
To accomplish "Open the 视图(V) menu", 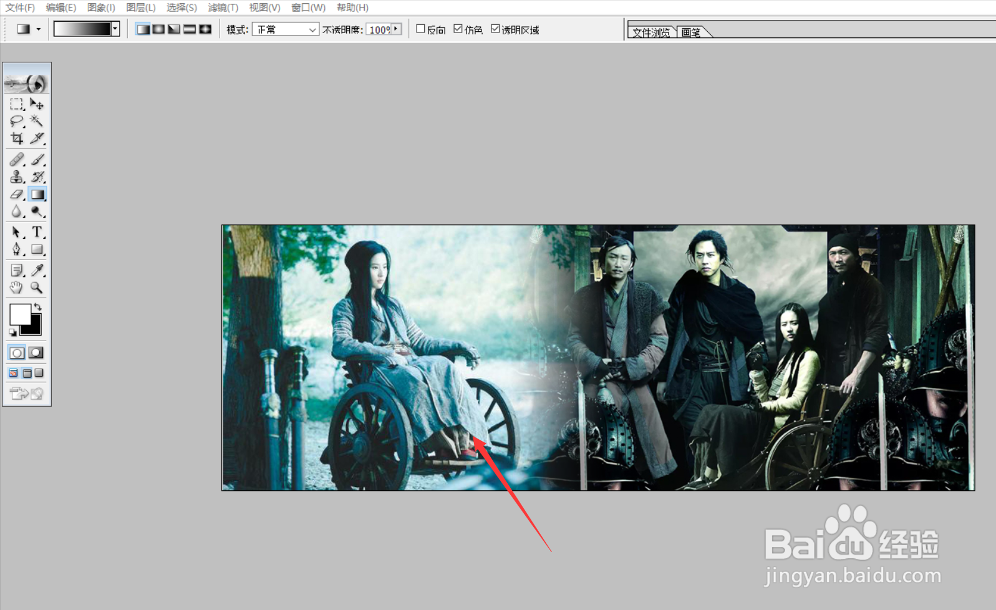I will click(x=264, y=7).
